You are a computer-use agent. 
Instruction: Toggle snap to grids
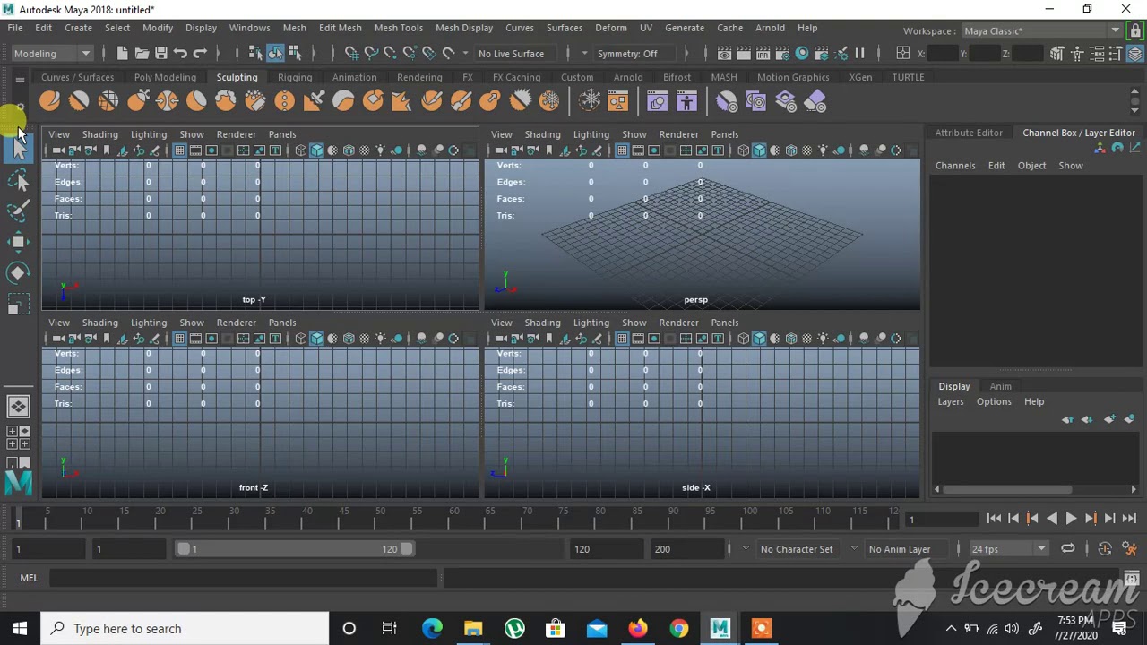pos(351,54)
